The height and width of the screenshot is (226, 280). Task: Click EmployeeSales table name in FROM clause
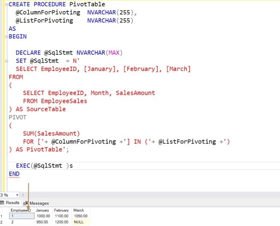[x=64, y=101]
